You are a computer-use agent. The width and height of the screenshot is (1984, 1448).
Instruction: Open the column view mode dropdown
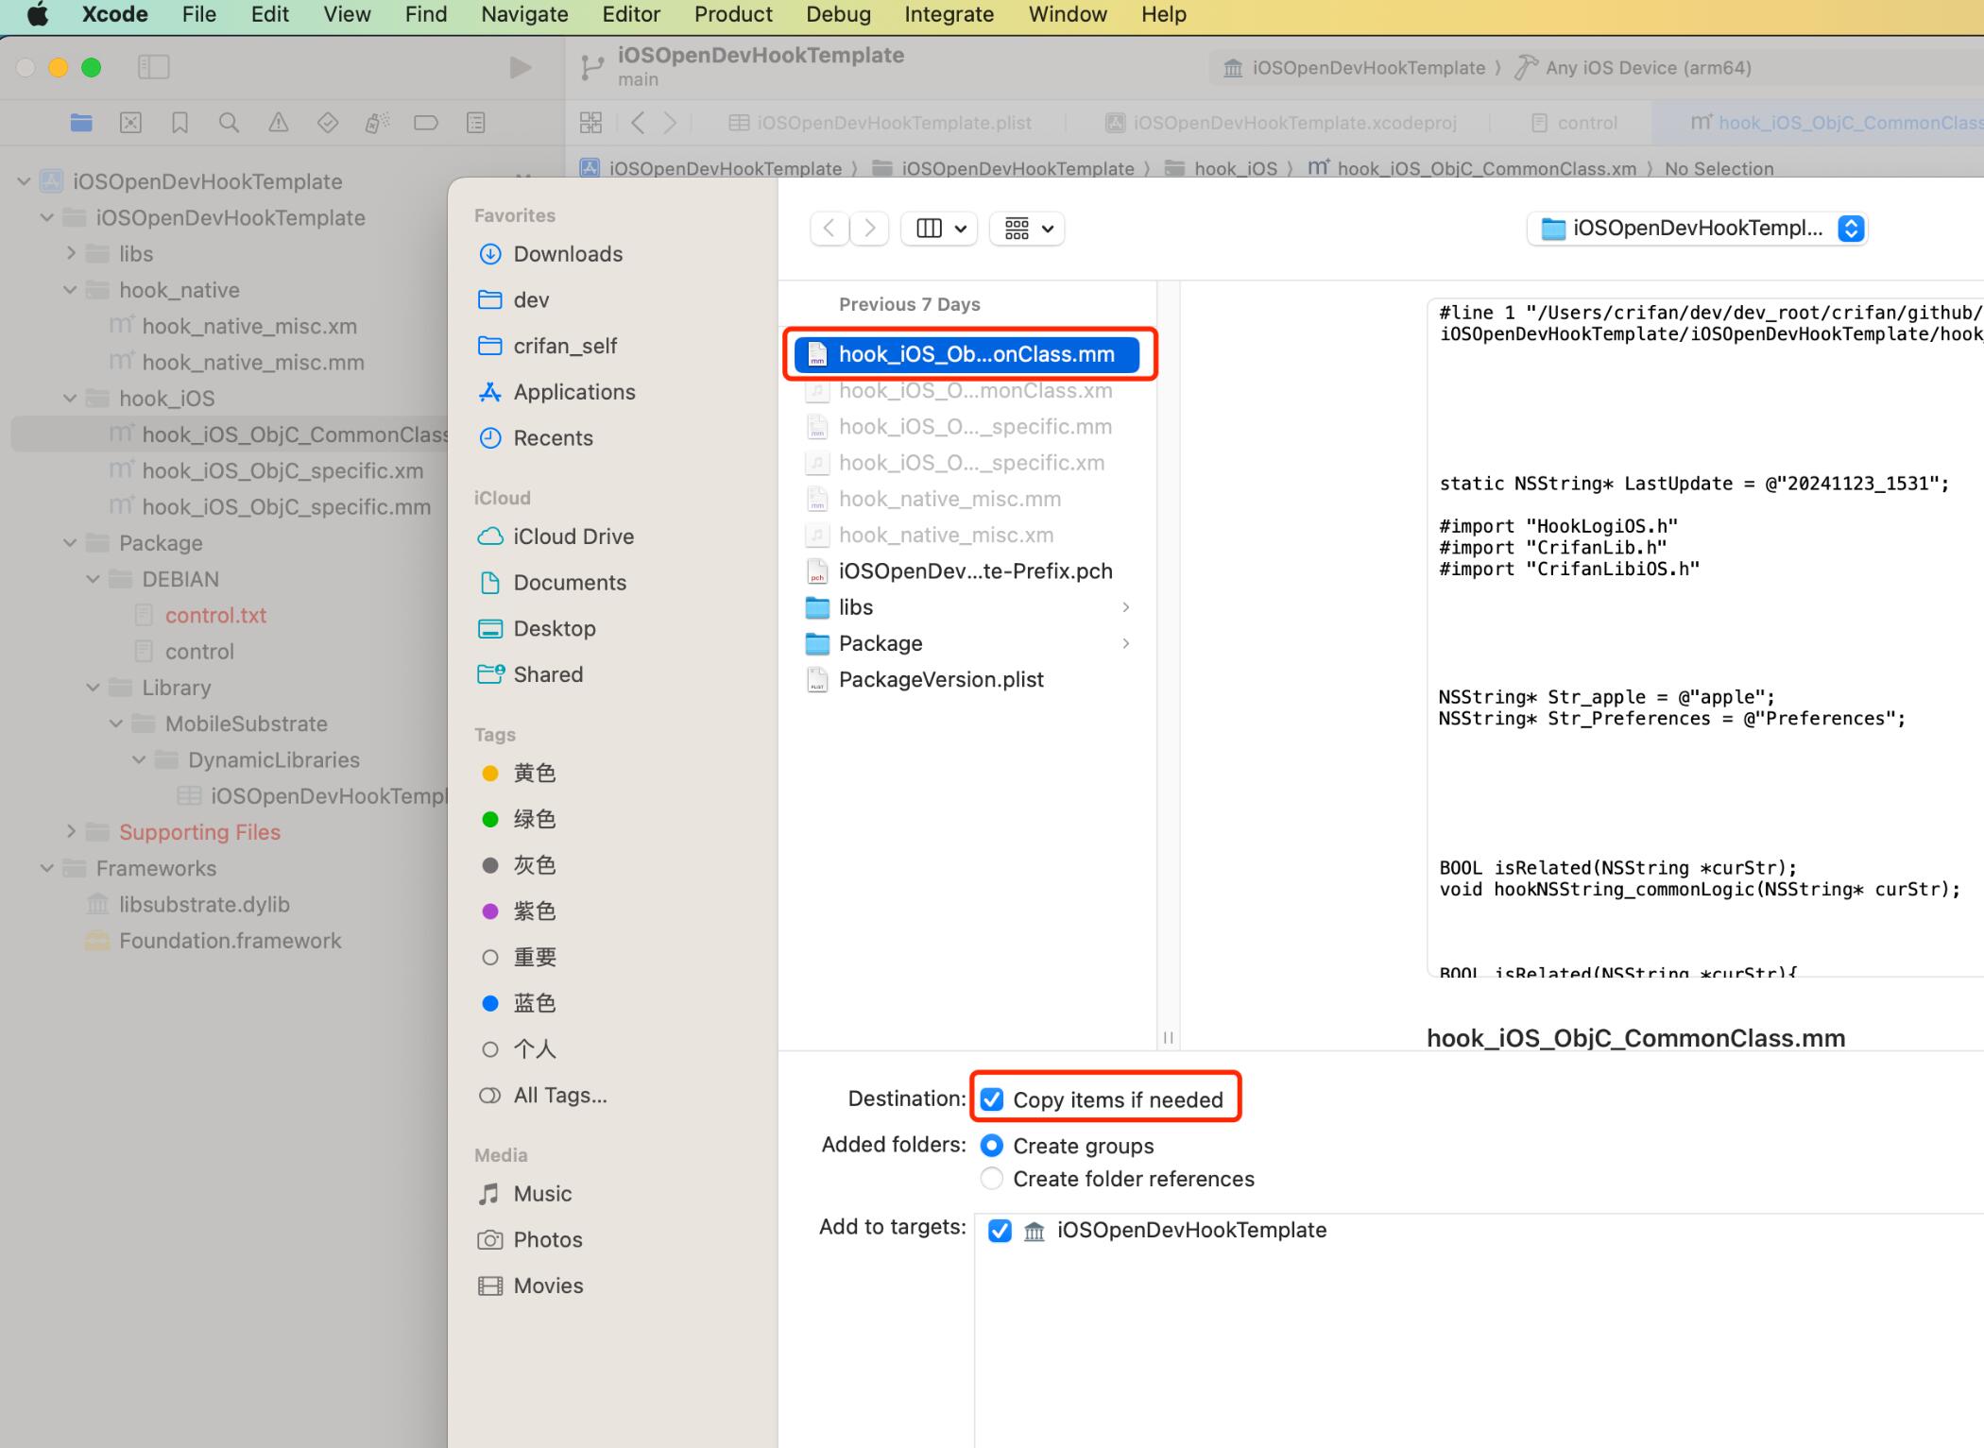(x=939, y=229)
